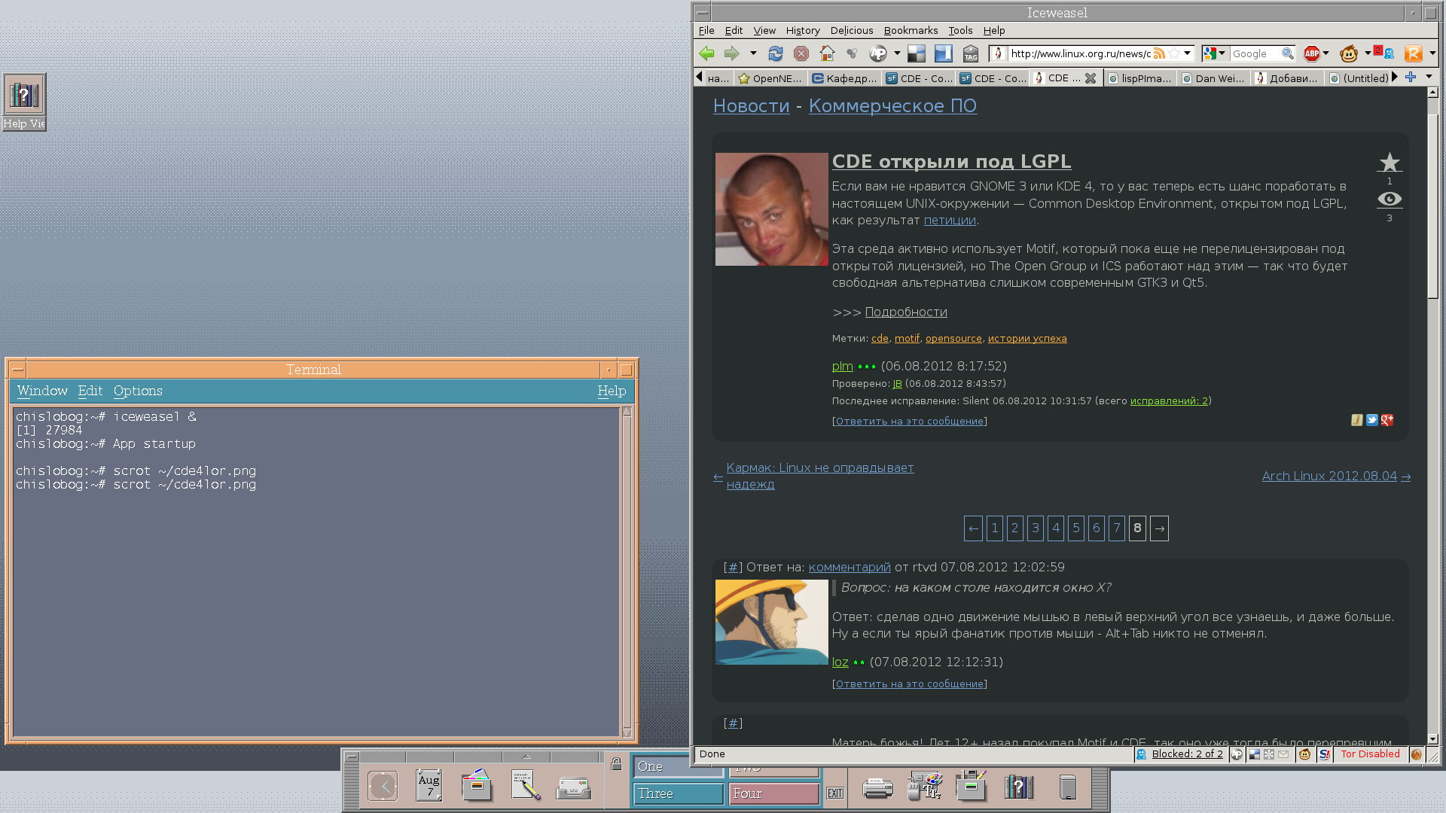Click the Google Plus share icon

point(1387,420)
